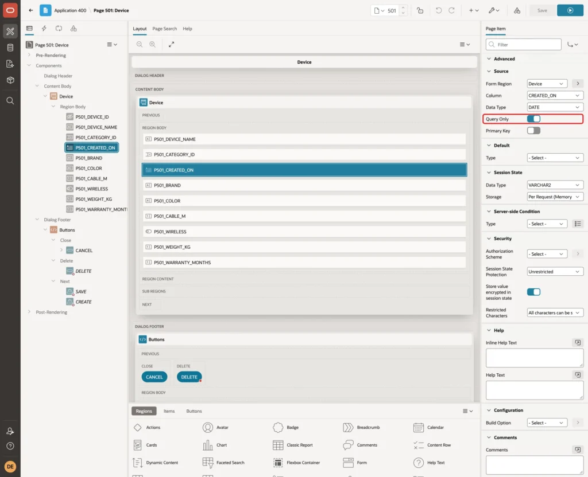Open the Utilities wrench menu
The image size is (588, 477).
pos(493,10)
